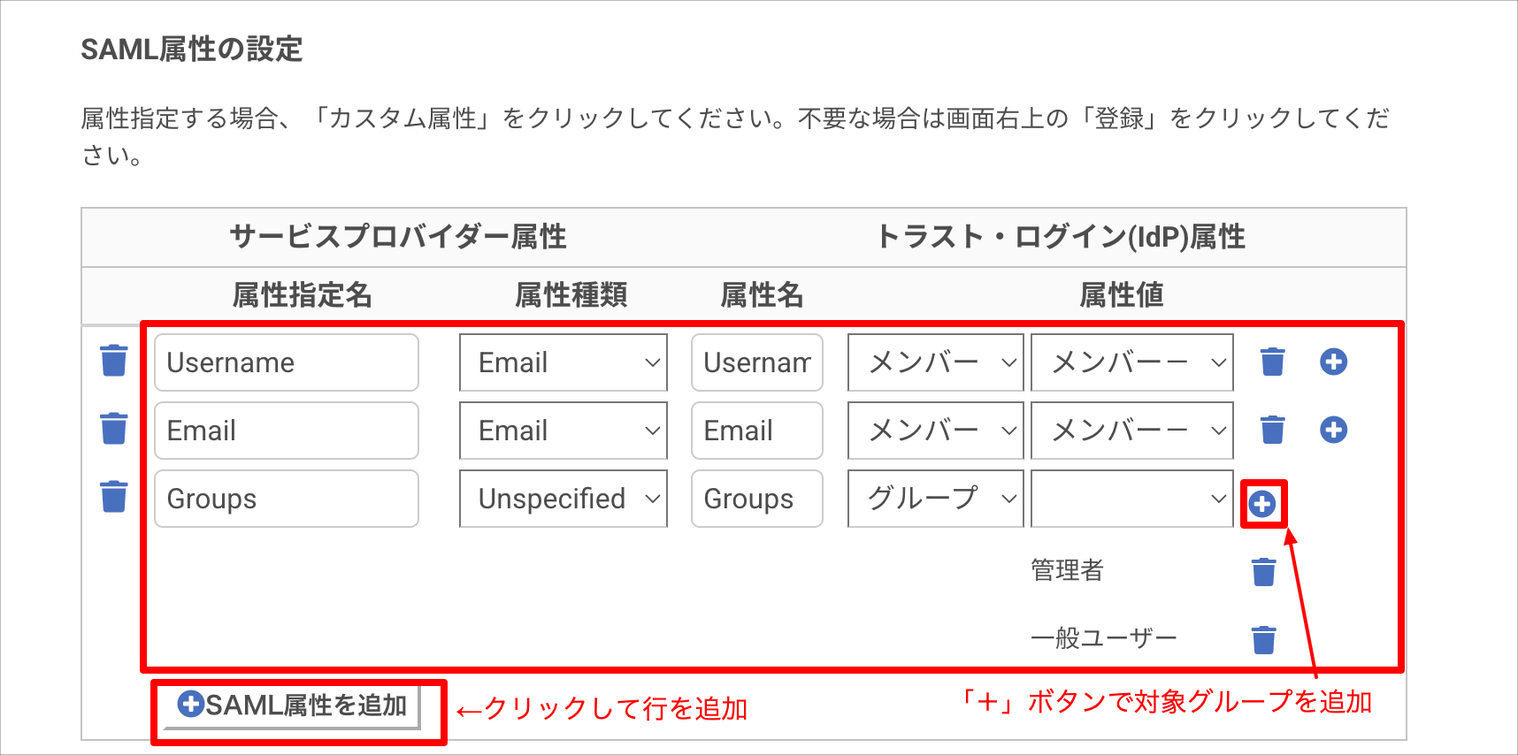
Task: Remove the 管理者 group with trash icon
Action: [1264, 572]
